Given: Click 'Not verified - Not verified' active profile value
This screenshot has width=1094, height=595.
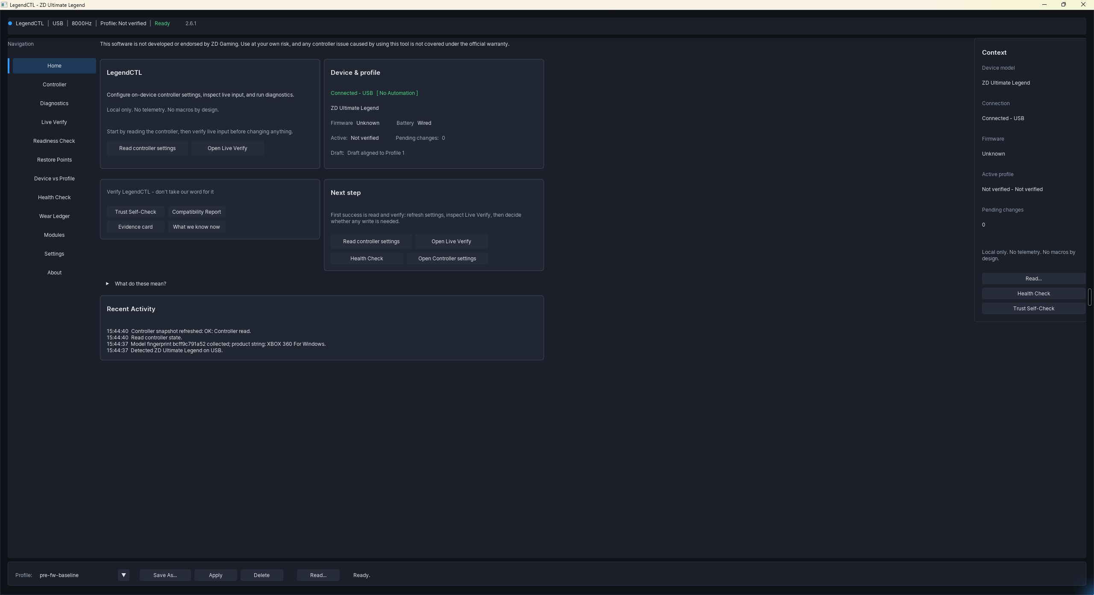Looking at the screenshot, I should tap(1012, 189).
